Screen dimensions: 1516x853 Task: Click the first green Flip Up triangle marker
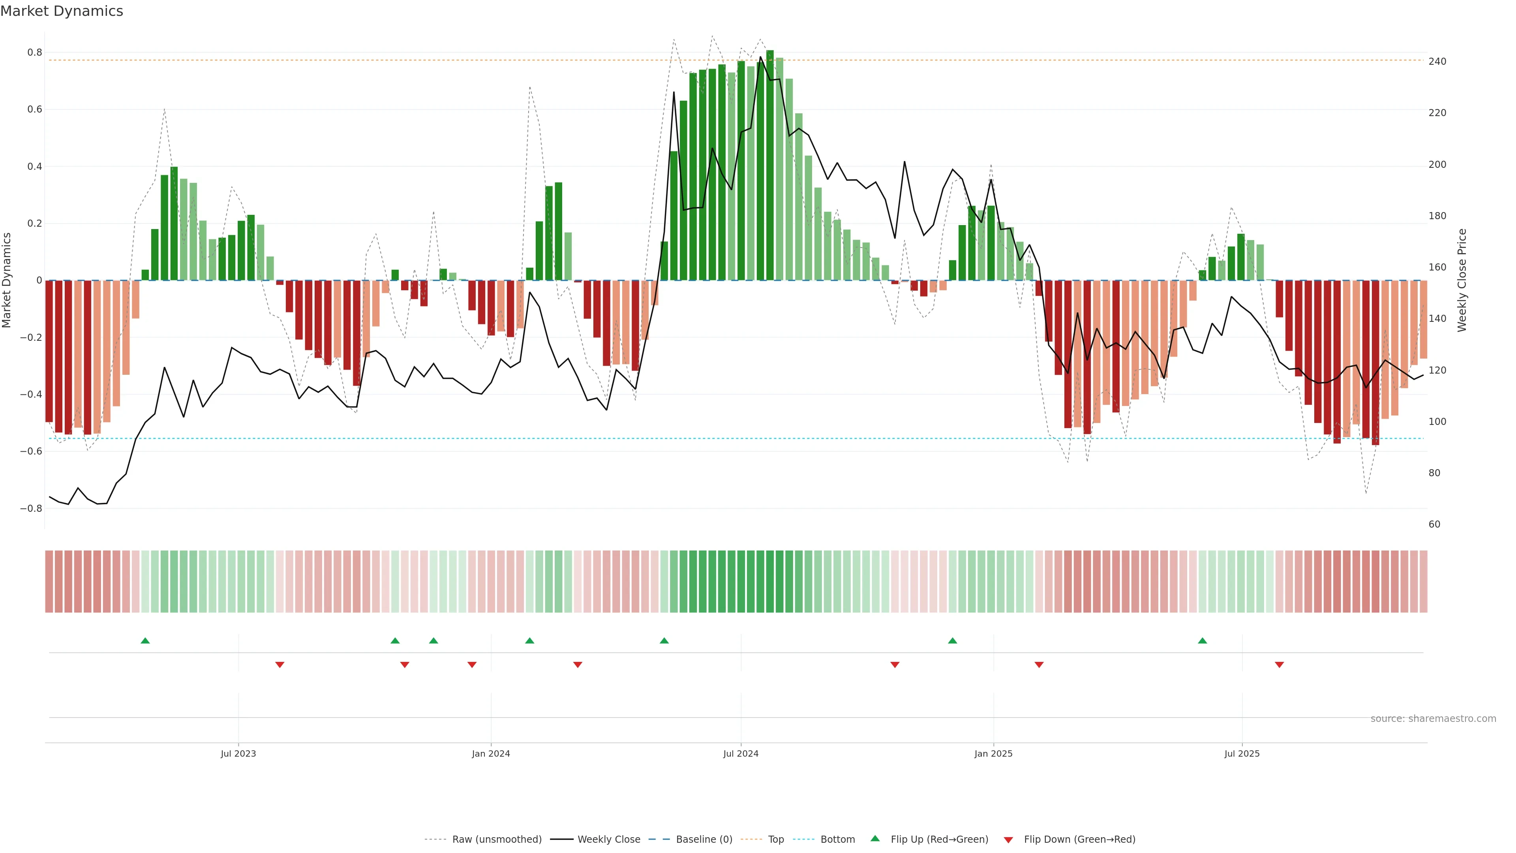145,641
